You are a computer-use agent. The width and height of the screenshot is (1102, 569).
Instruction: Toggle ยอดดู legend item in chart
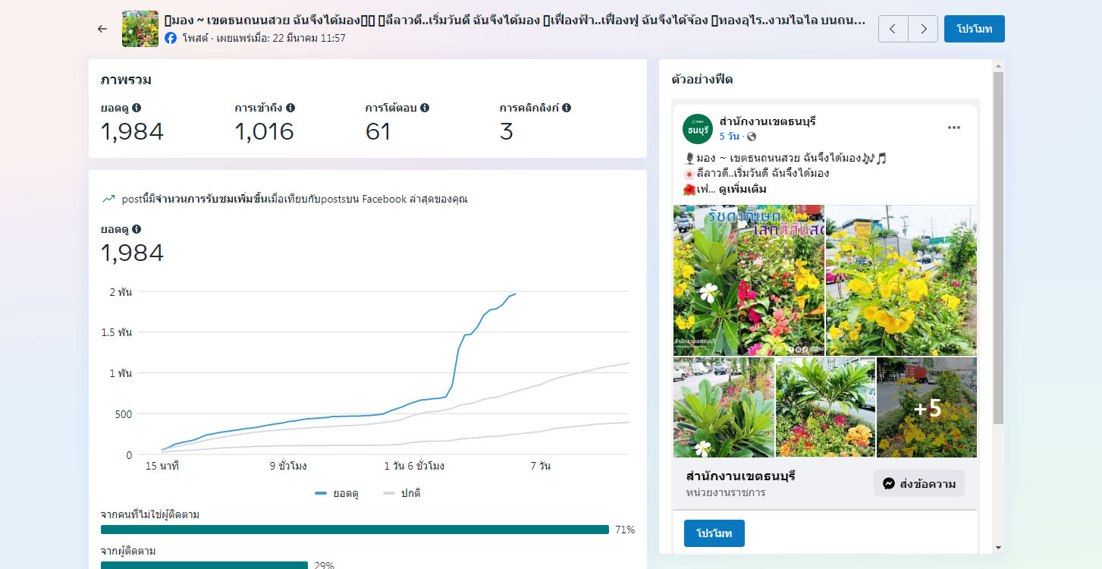[336, 493]
